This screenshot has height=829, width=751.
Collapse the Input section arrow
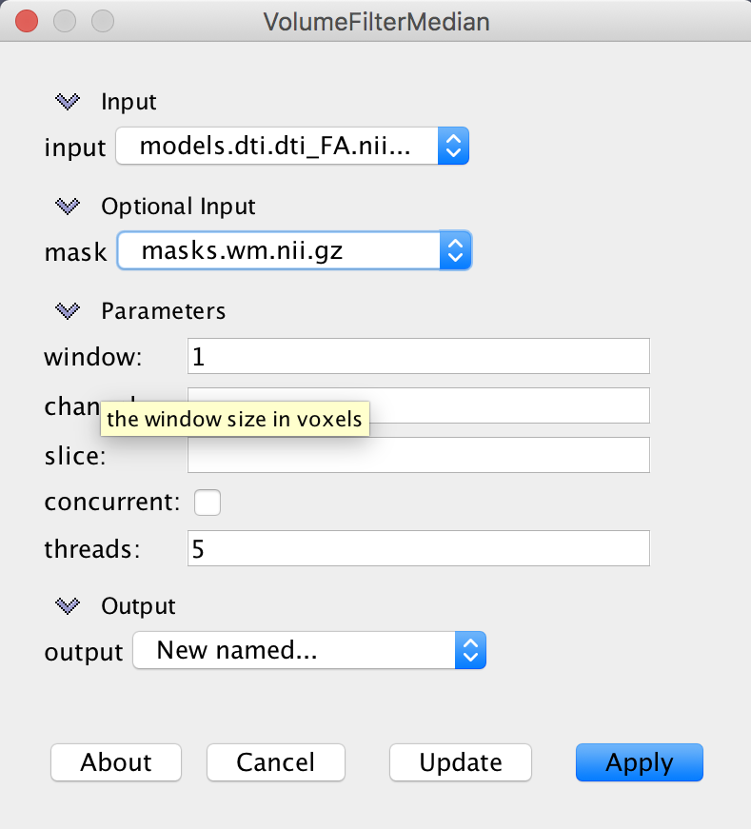(x=67, y=101)
